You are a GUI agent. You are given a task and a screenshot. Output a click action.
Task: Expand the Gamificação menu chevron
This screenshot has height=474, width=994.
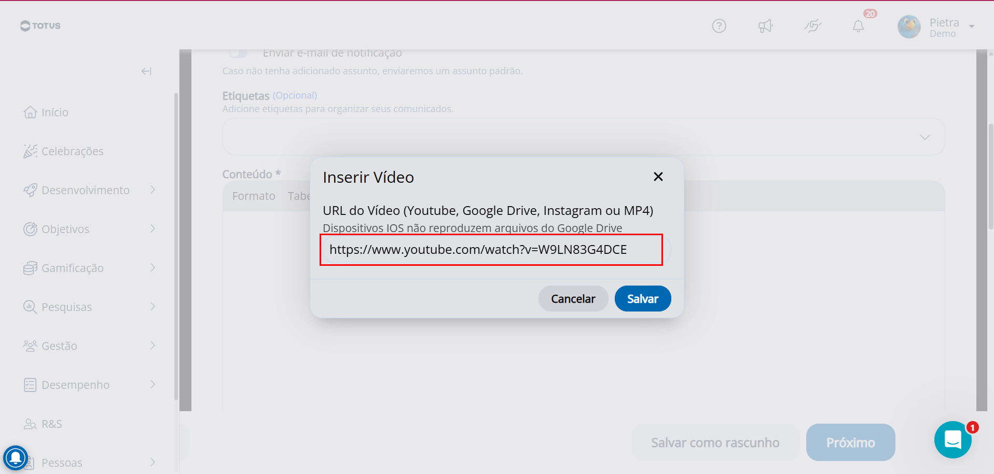[153, 268]
